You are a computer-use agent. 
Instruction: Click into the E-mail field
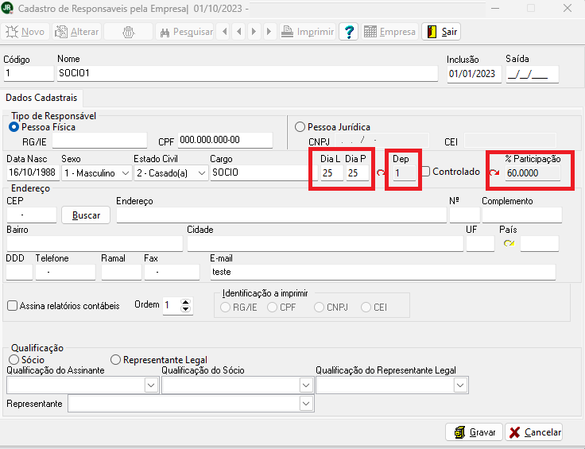[x=382, y=272]
